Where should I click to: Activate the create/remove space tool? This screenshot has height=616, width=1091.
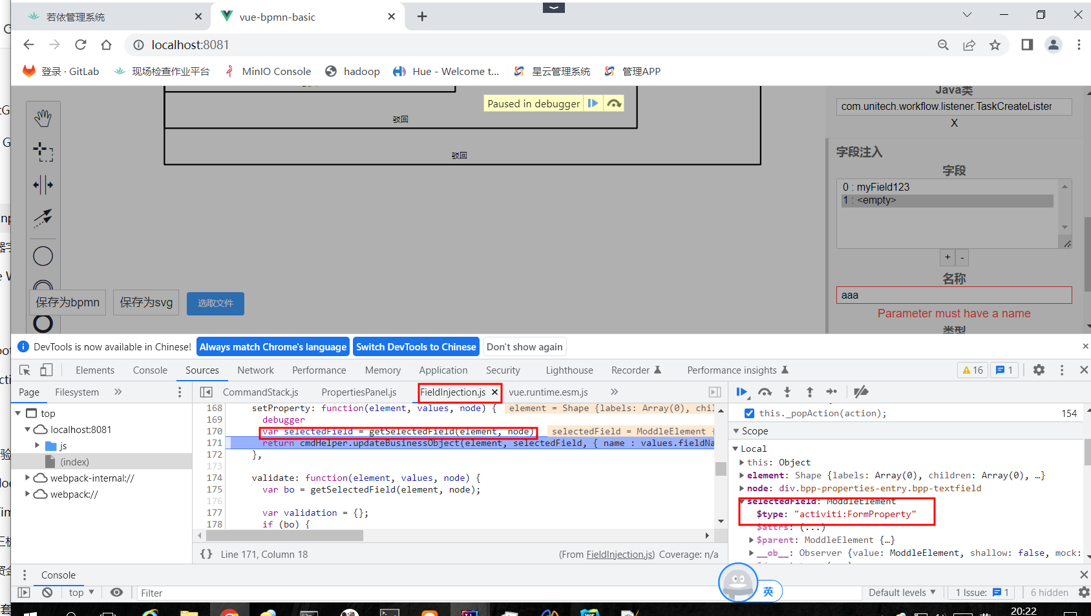coord(43,185)
